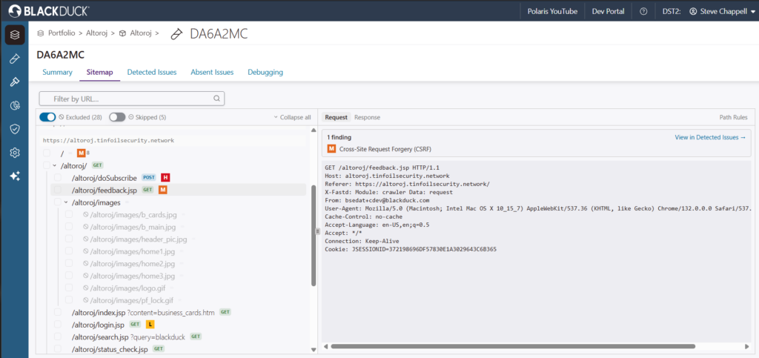The image size is (759, 358).
Task: Click the DST2 label in top bar
Action: [x=672, y=11]
